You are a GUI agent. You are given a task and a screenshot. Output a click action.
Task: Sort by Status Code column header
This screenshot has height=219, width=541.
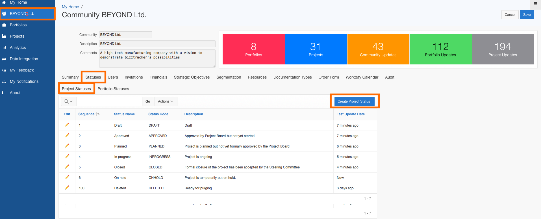pyautogui.click(x=158, y=114)
